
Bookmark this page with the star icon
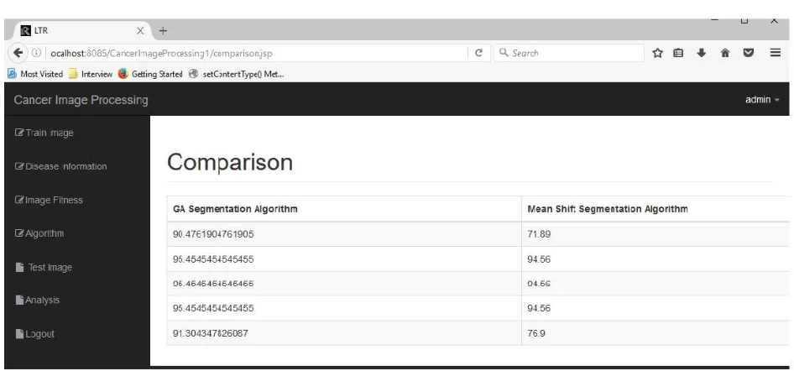[657, 53]
